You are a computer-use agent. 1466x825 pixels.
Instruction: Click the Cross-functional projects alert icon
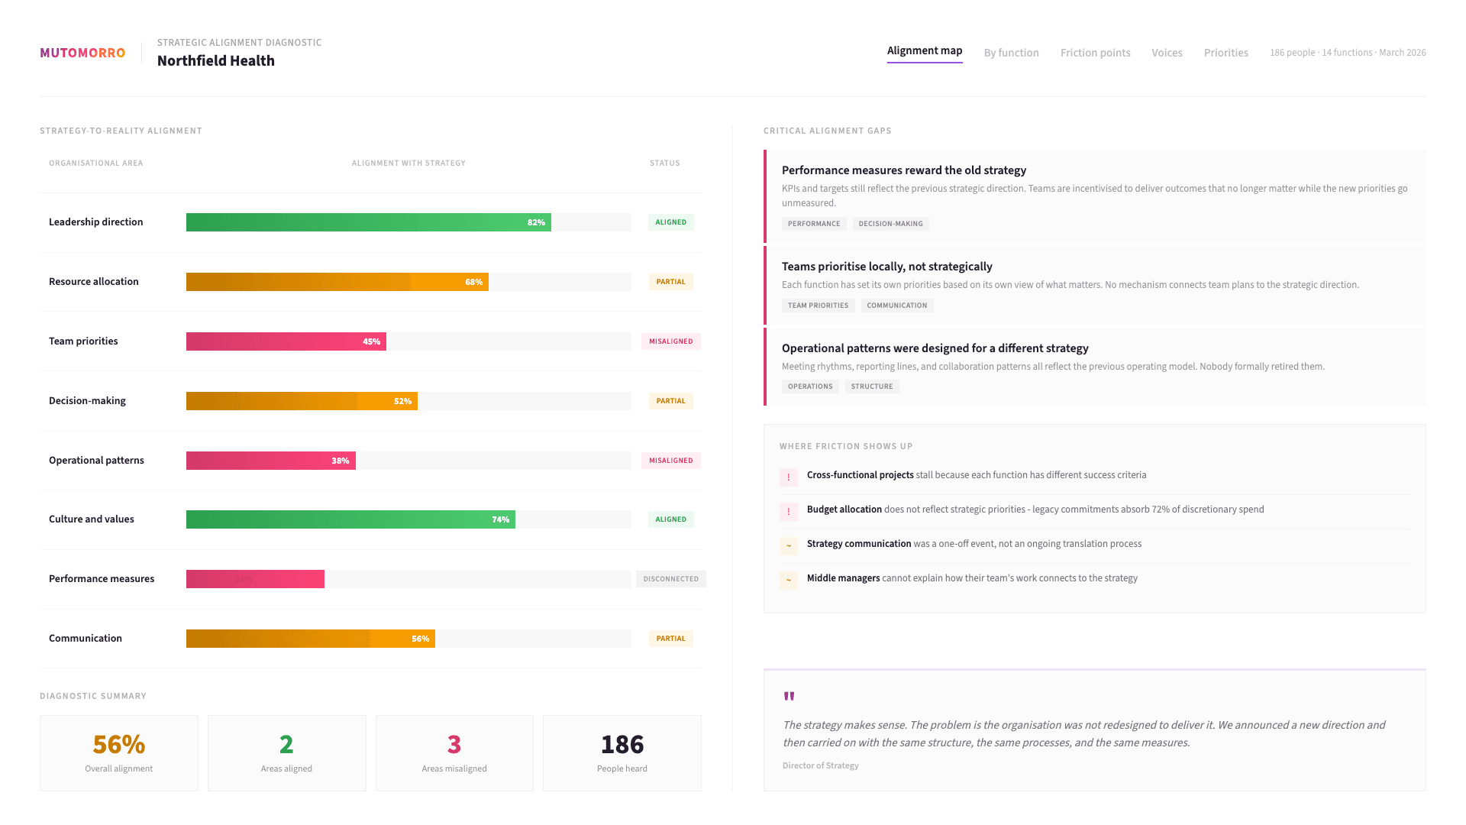tap(789, 477)
